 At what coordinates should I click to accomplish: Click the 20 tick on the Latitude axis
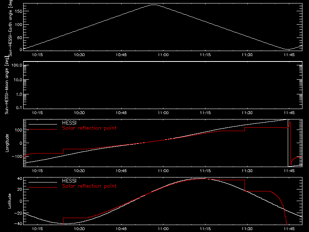(20, 189)
